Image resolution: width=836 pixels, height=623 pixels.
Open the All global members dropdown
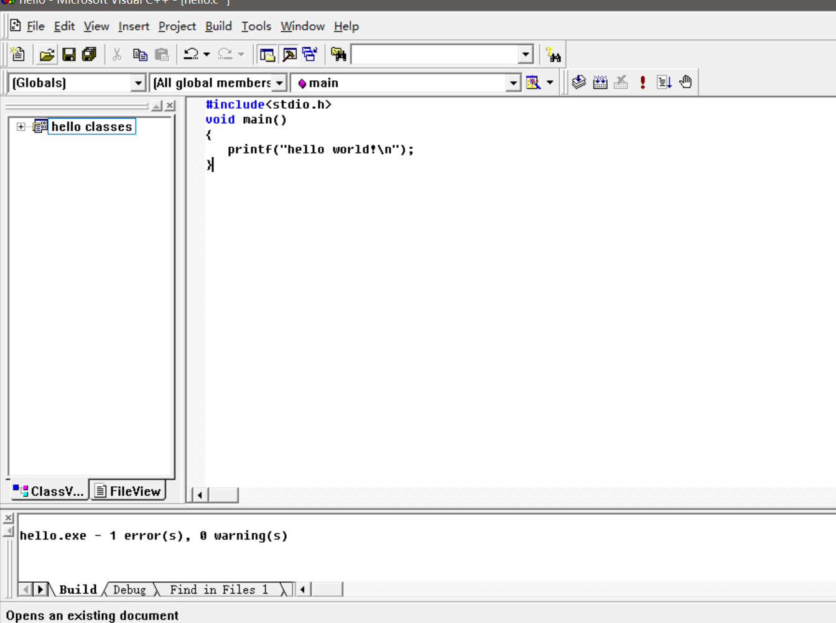click(279, 83)
